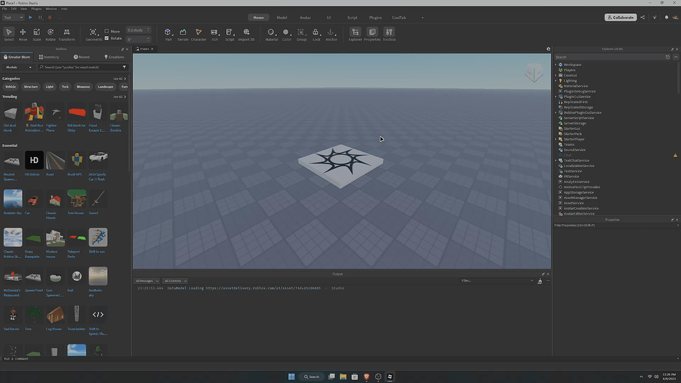
Task: Click the Import 3D icon
Action: pos(246,34)
